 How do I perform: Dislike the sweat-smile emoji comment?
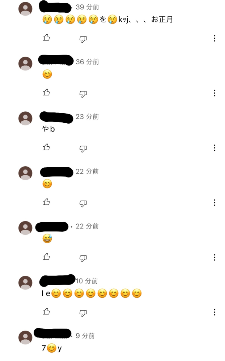click(x=83, y=258)
